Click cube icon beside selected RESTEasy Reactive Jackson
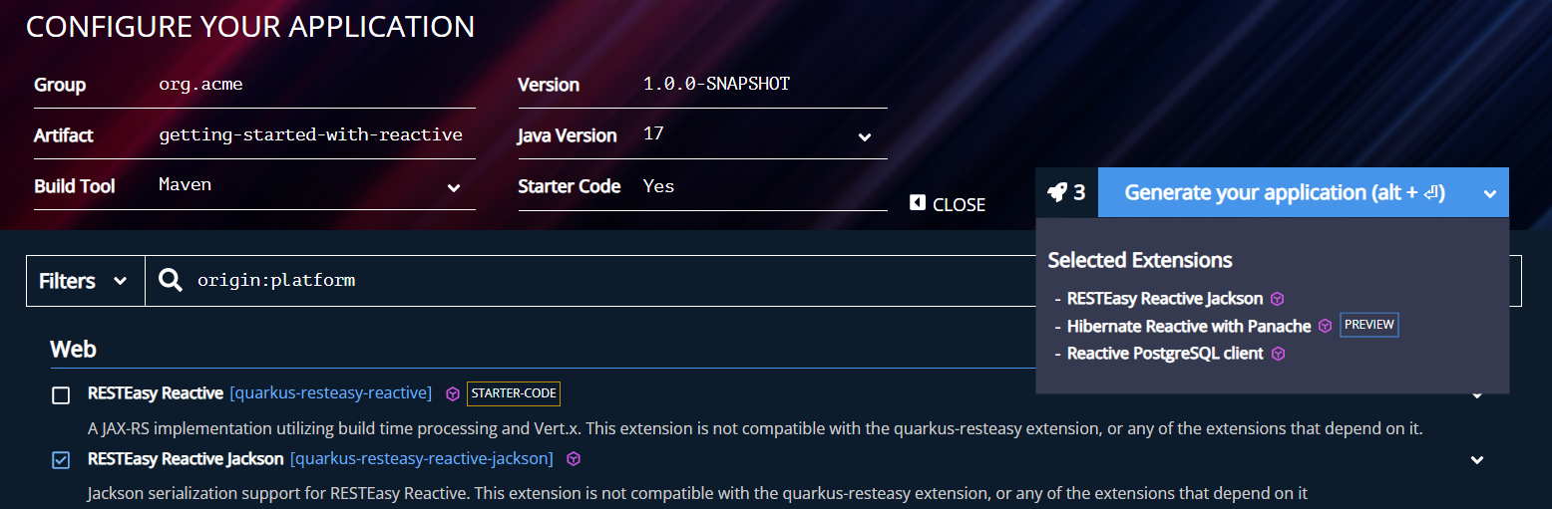 [1277, 299]
